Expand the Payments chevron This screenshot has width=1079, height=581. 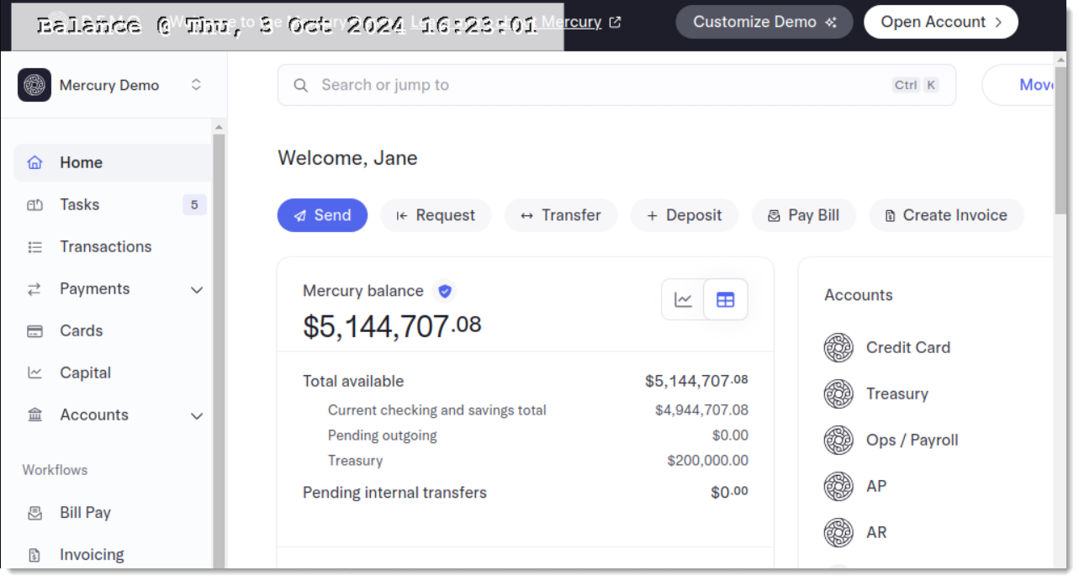pyautogui.click(x=197, y=289)
